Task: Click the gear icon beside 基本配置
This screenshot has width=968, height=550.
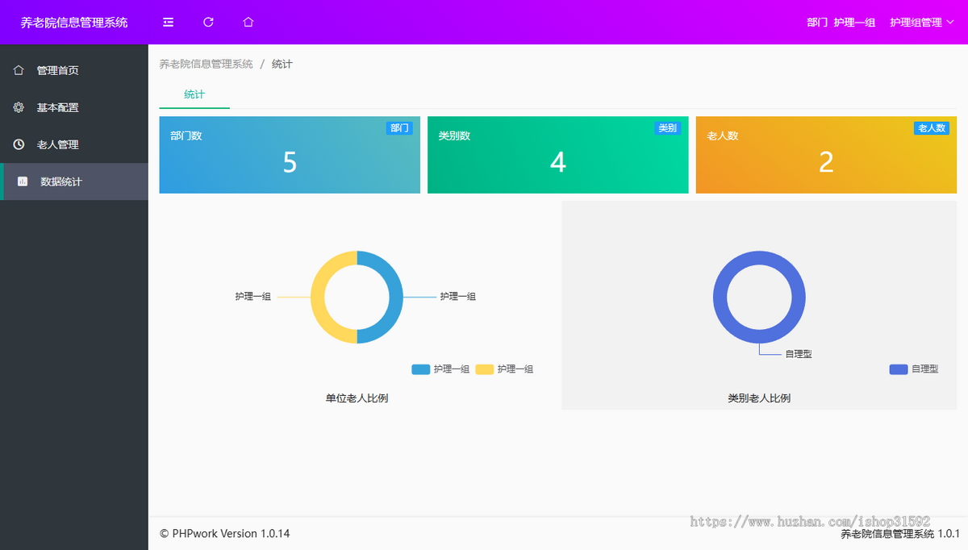Action: pos(19,107)
